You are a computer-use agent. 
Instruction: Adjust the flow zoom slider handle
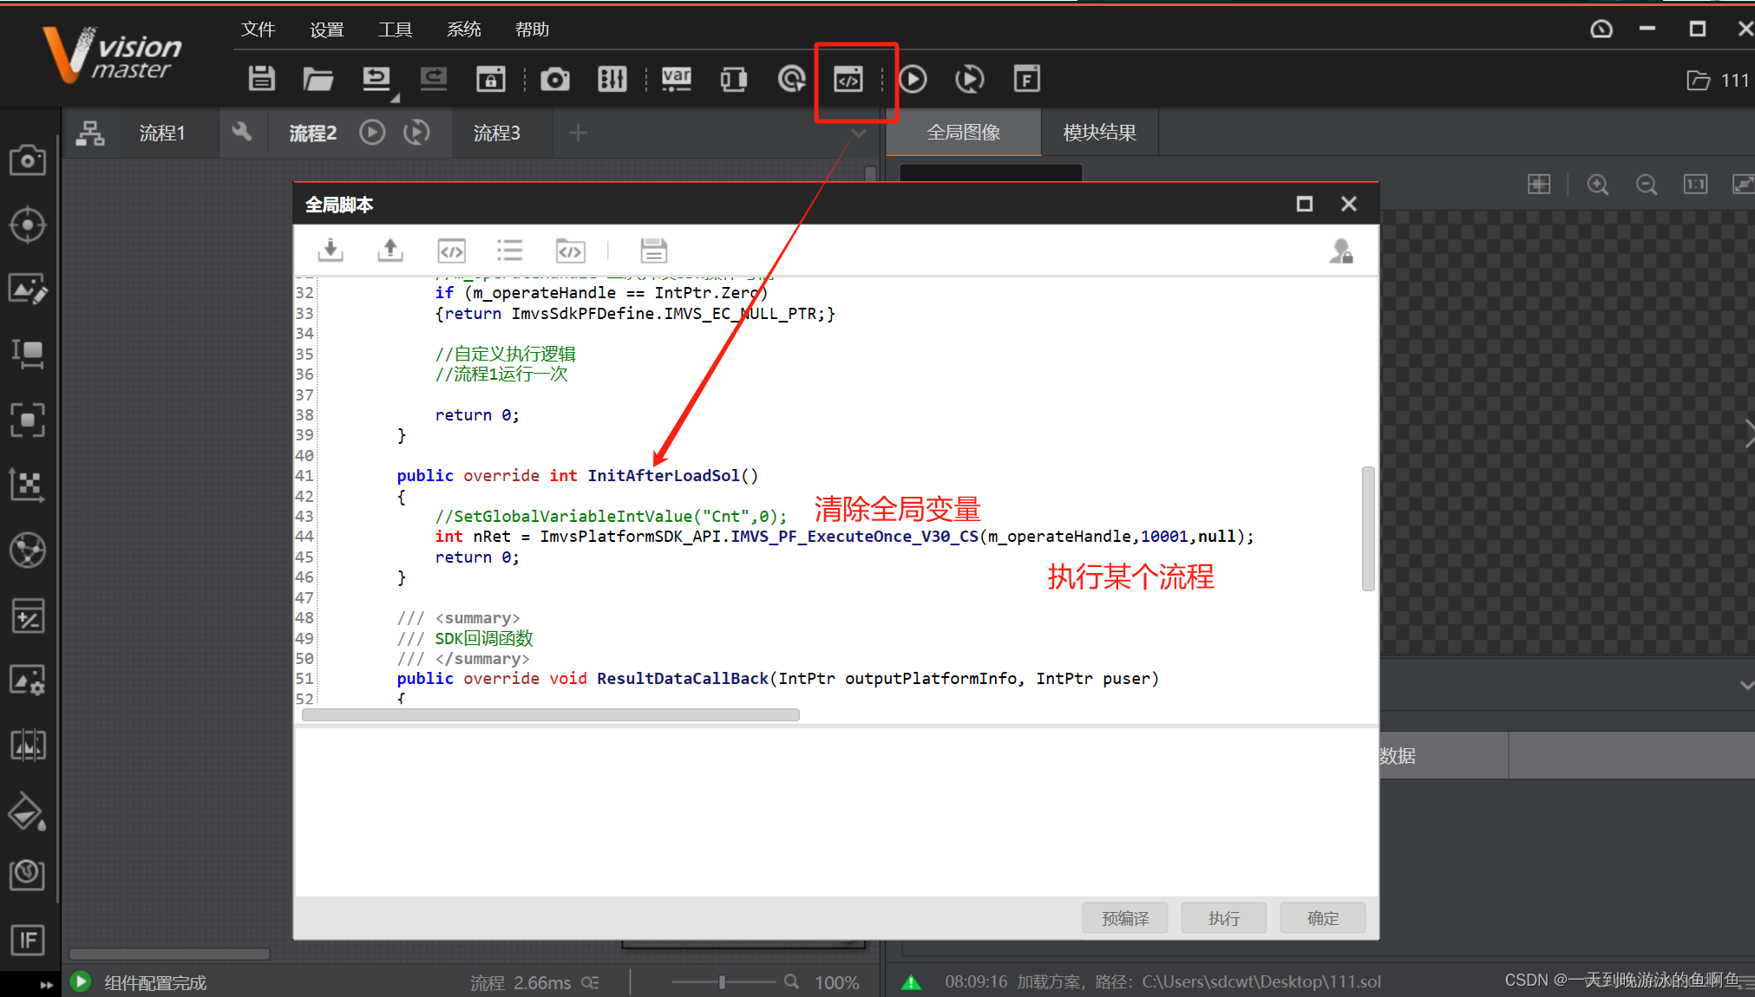point(722,982)
